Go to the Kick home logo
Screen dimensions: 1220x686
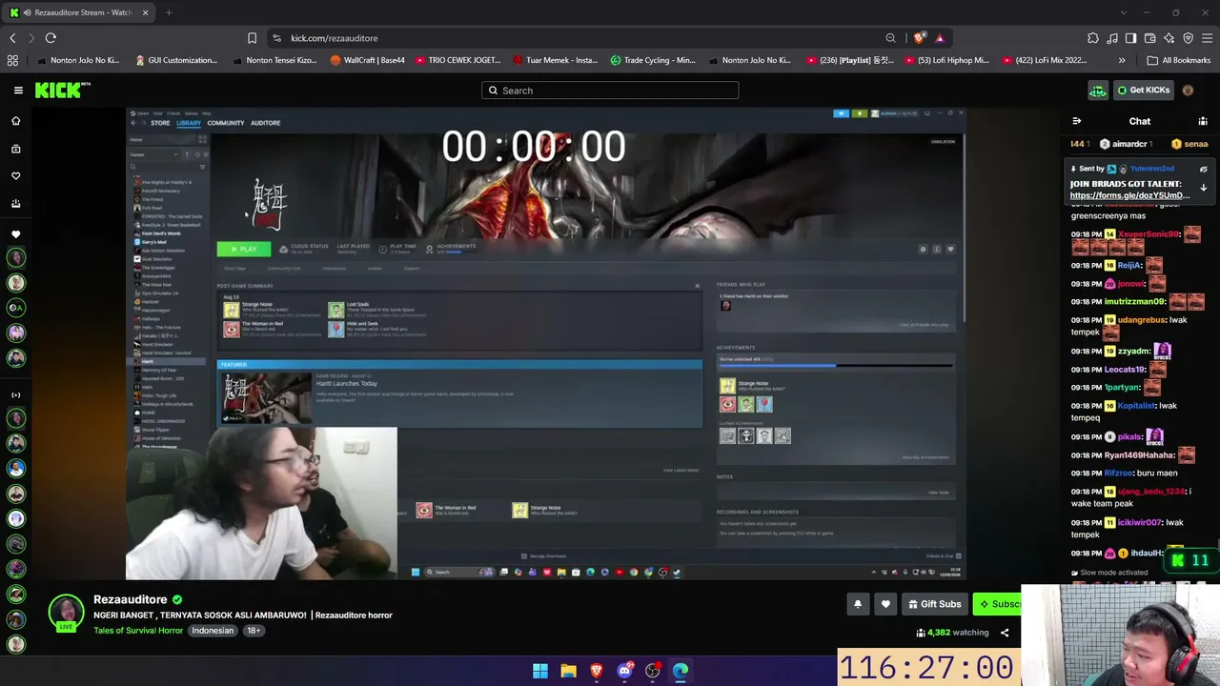62,90
